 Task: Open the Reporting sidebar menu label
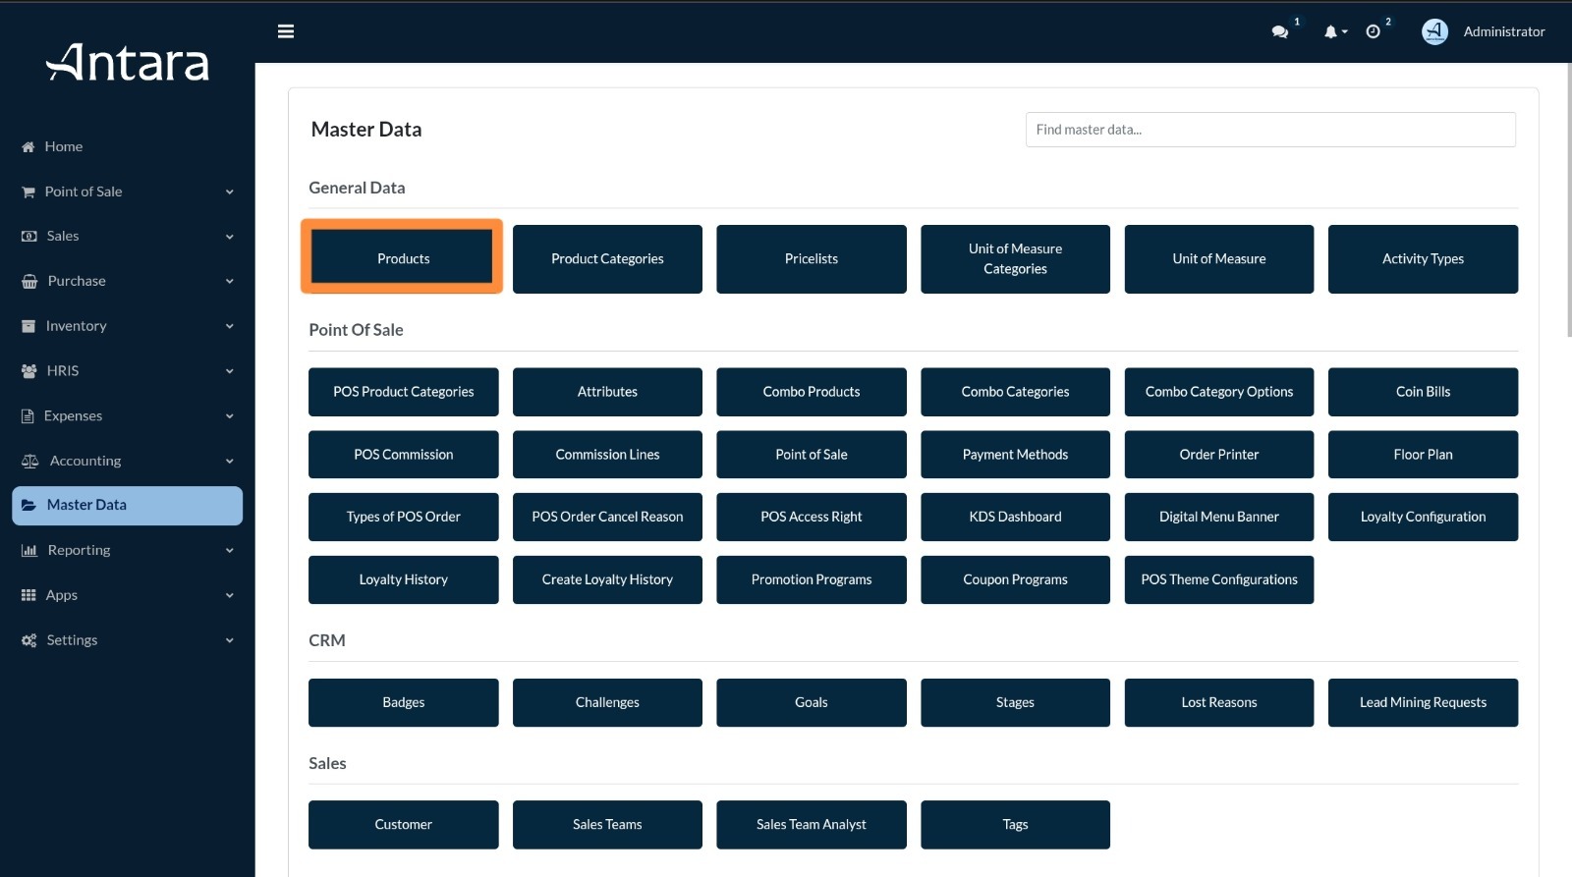80,551
